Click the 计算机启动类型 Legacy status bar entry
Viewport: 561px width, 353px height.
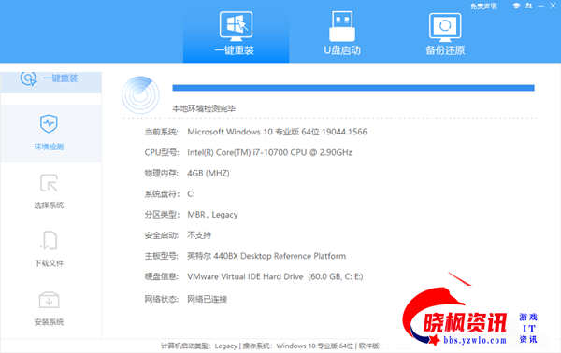pos(199,346)
